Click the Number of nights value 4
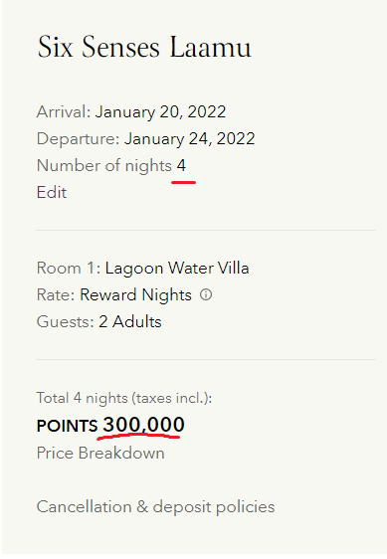387x559 pixels. click(181, 166)
